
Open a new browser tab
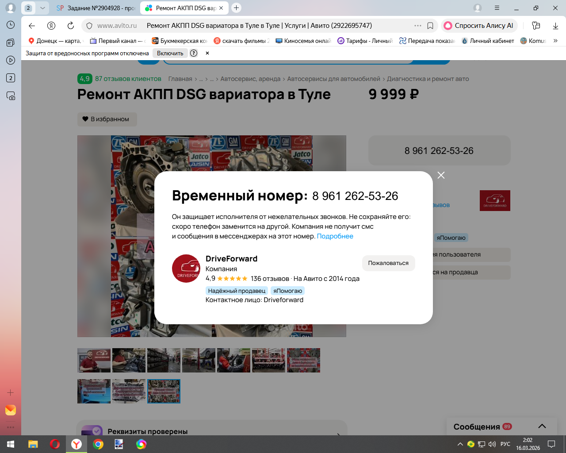pyautogui.click(x=237, y=8)
